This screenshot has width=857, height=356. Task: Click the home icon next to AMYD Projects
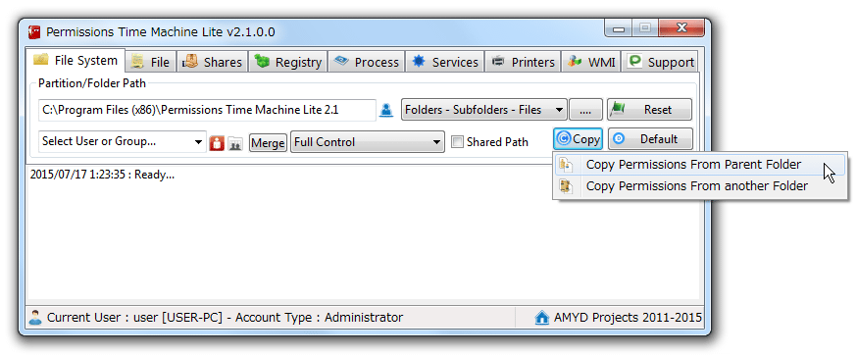pyautogui.click(x=541, y=318)
